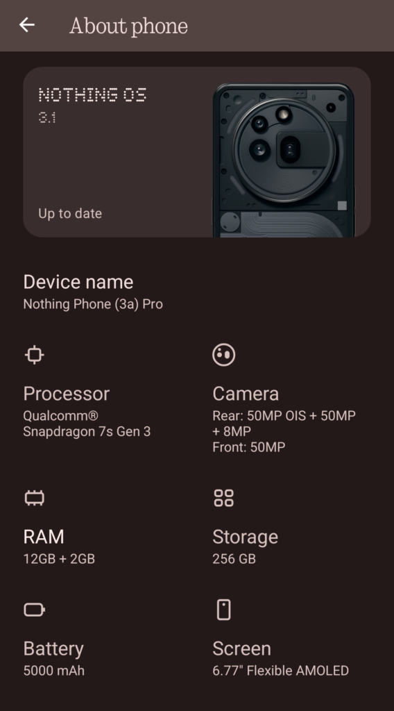This screenshot has width=394, height=711.
Task: Click the RAM memory icon
Action: click(35, 498)
